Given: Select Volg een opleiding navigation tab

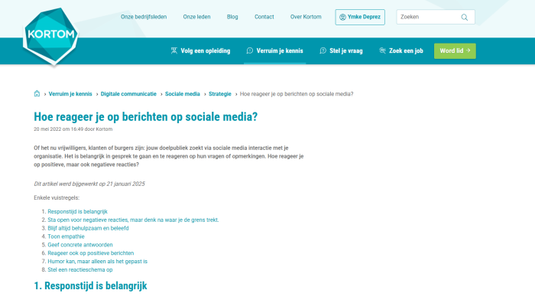Looking at the screenshot, I should pyautogui.click(x=200, y=51).
